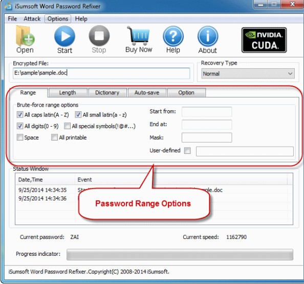
Task: Click the Help question mark icon
Action: click(173, 36)
